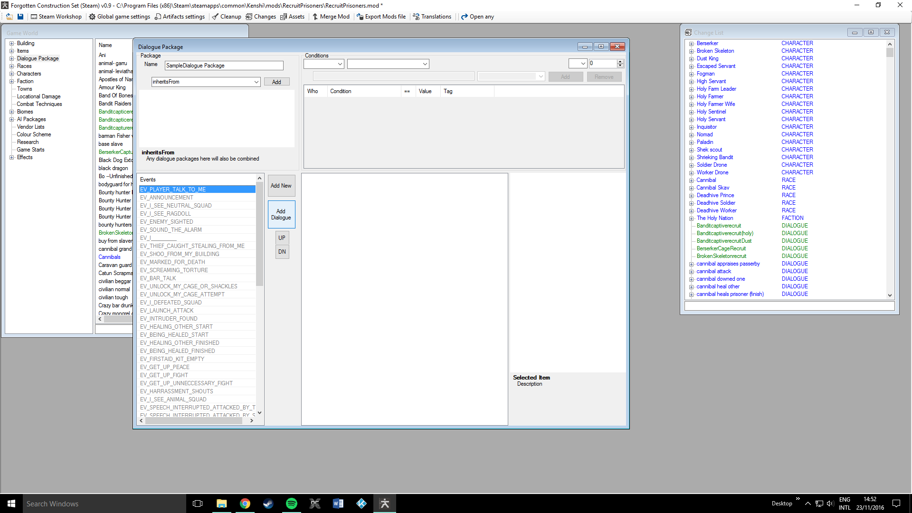Open Artifacts settings from toolbar

(180, 17)
